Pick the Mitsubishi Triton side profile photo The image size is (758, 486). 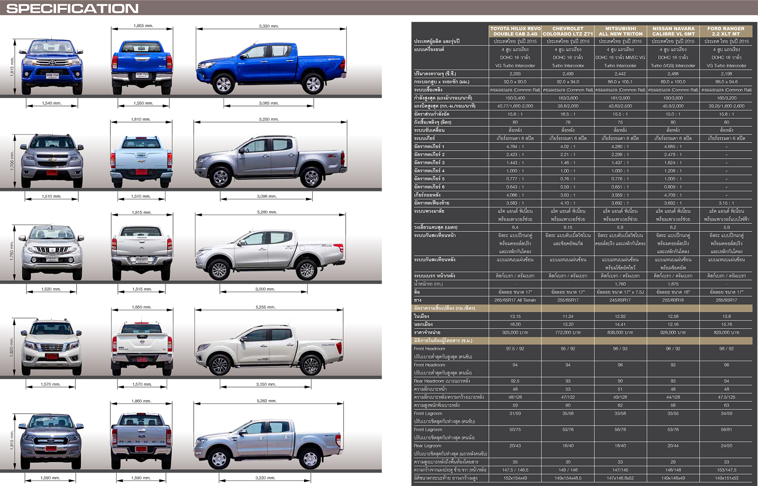click(x=271, y=254)
